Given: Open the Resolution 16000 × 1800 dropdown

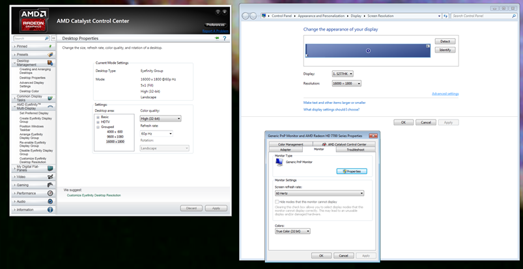Looking at the screenshot, I should [x=346, y=84].
